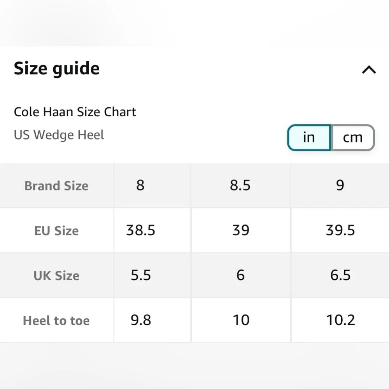
Task: Switch measurement units to centimeters
Action: point(352,137)
